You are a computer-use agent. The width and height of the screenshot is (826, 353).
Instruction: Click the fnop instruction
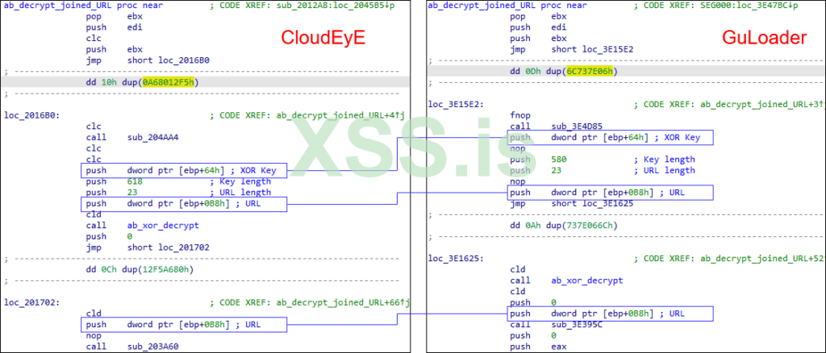point(520,116)
